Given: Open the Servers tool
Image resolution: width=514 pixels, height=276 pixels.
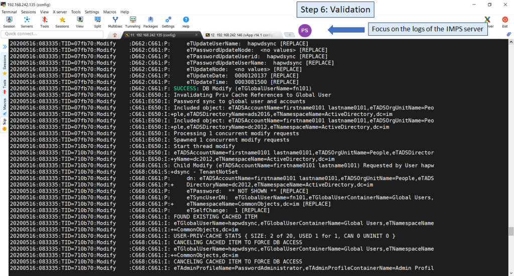Looking at the screenshot, I should pos(27,22).
